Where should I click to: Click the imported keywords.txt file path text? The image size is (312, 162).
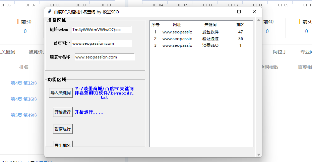104,93
